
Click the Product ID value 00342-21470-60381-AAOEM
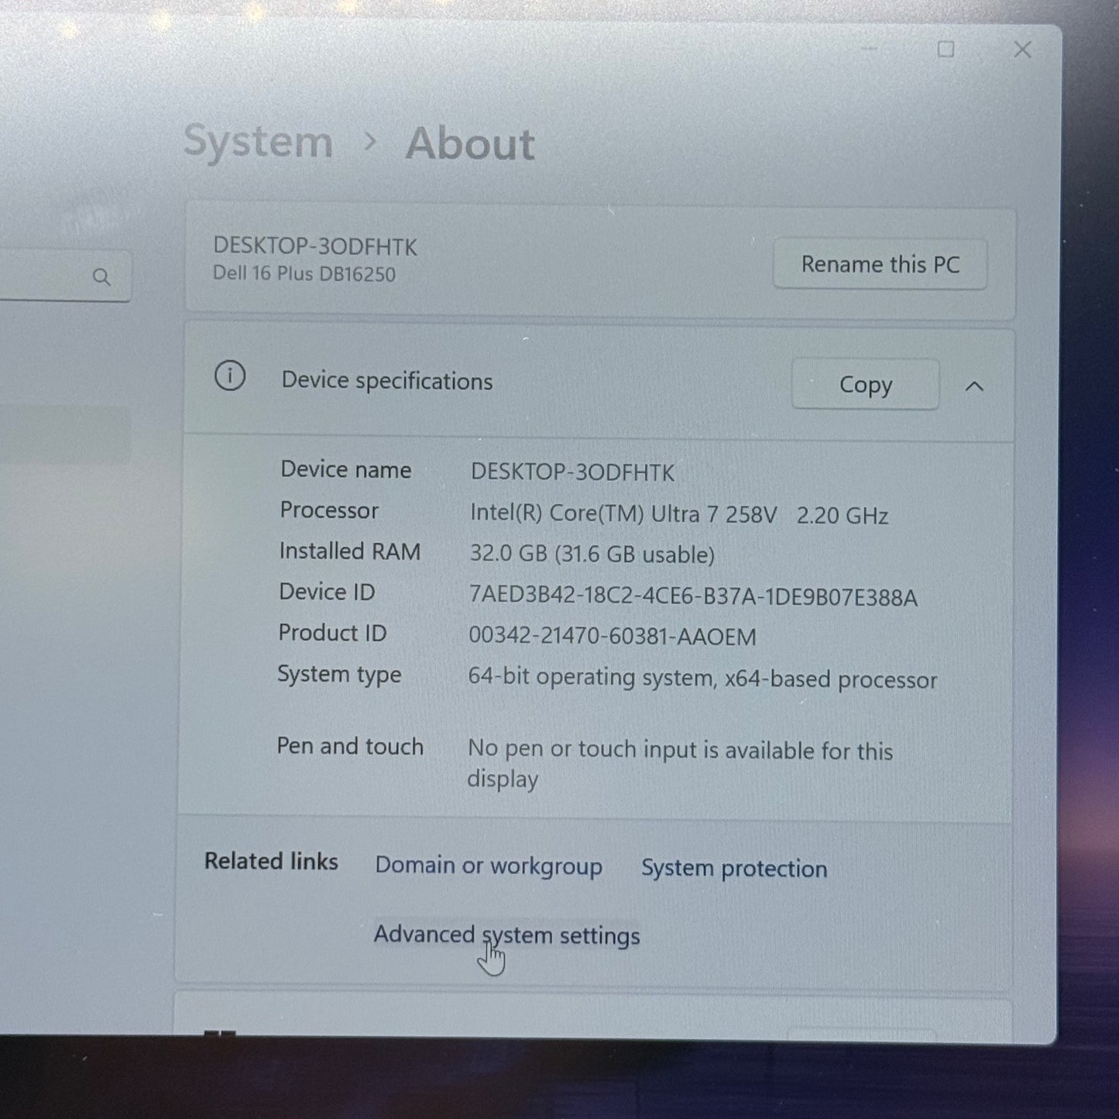pyautogui.click(x=612, y=637)
